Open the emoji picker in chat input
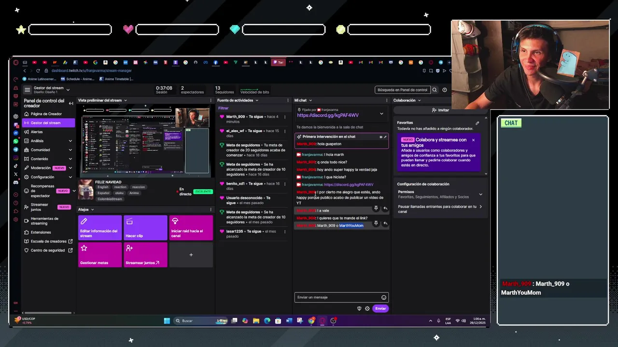This screenshot has width=618, height=347. point(384,297)
